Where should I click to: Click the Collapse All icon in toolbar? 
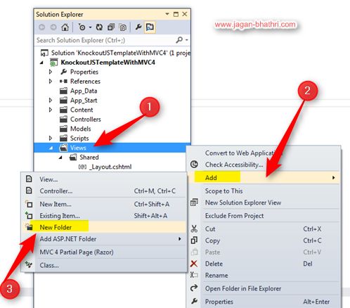tap(111, 27)
